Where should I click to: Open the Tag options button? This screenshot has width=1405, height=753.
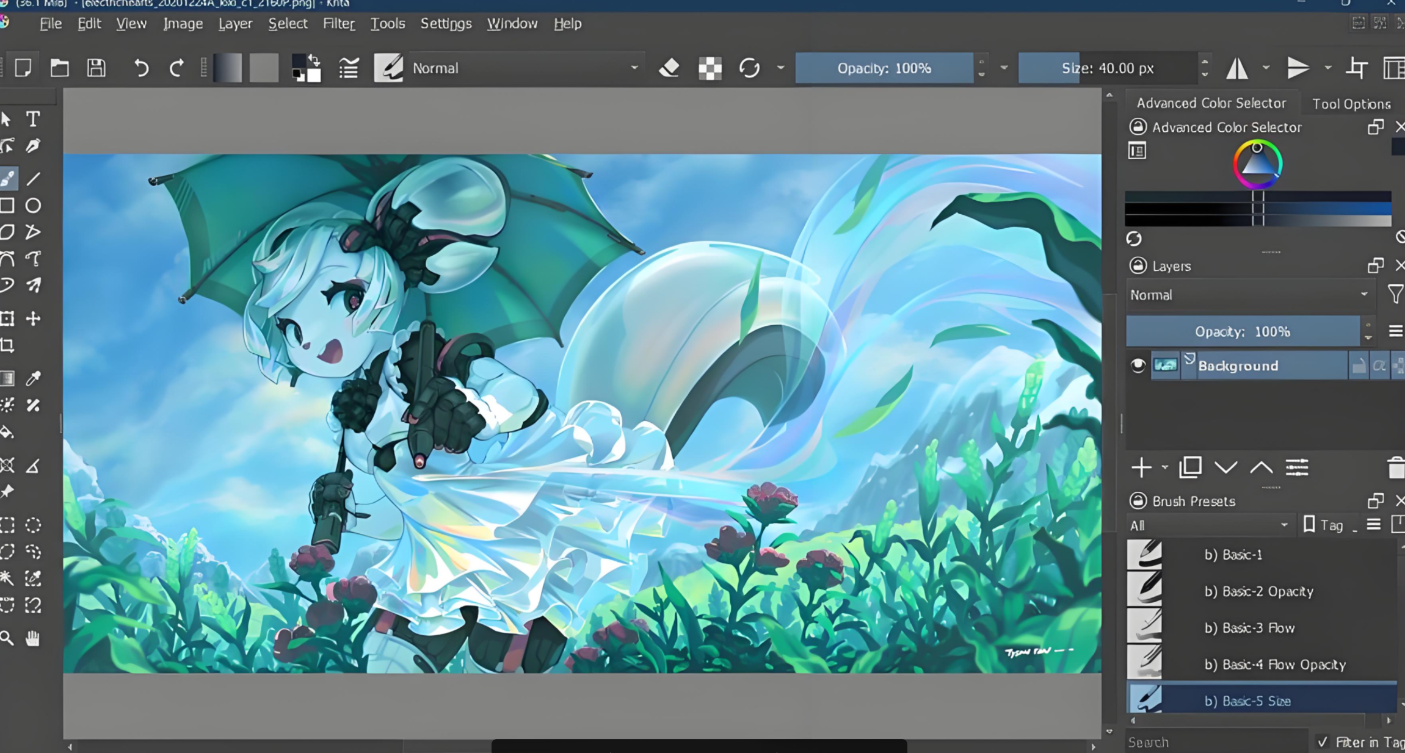(1323, 525)
